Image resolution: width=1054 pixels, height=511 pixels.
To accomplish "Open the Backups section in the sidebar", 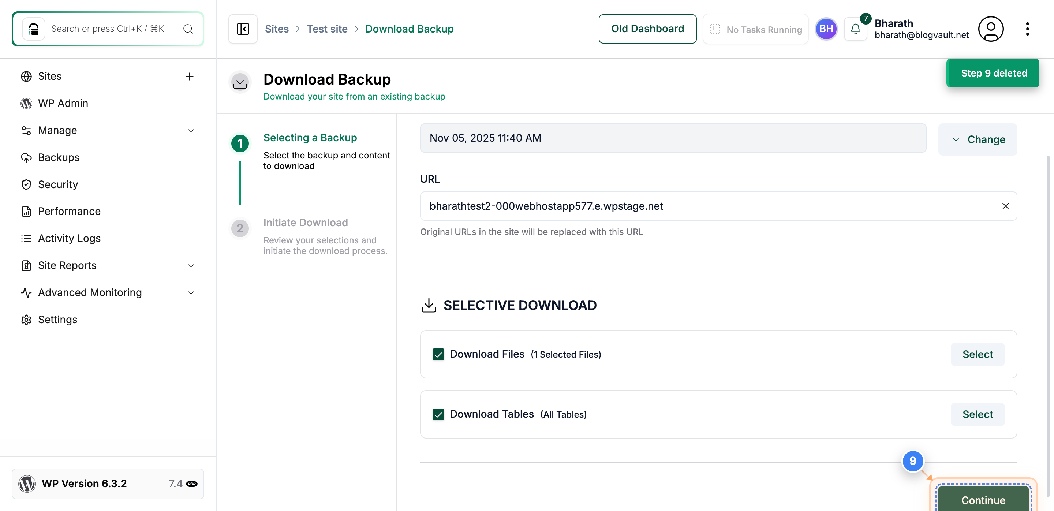I will point(59,157).
